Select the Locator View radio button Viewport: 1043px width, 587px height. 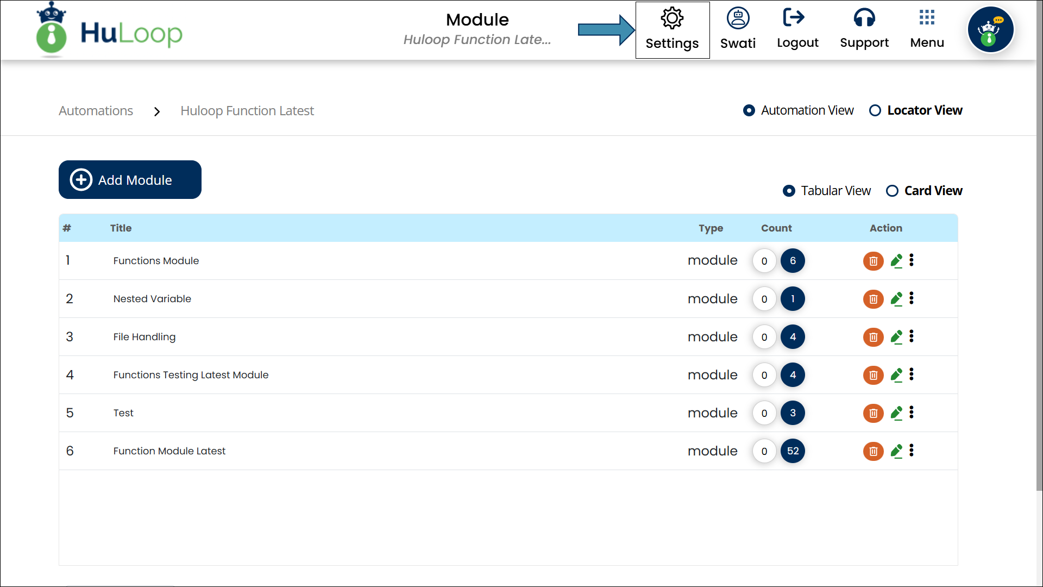[x=875, y=111]
